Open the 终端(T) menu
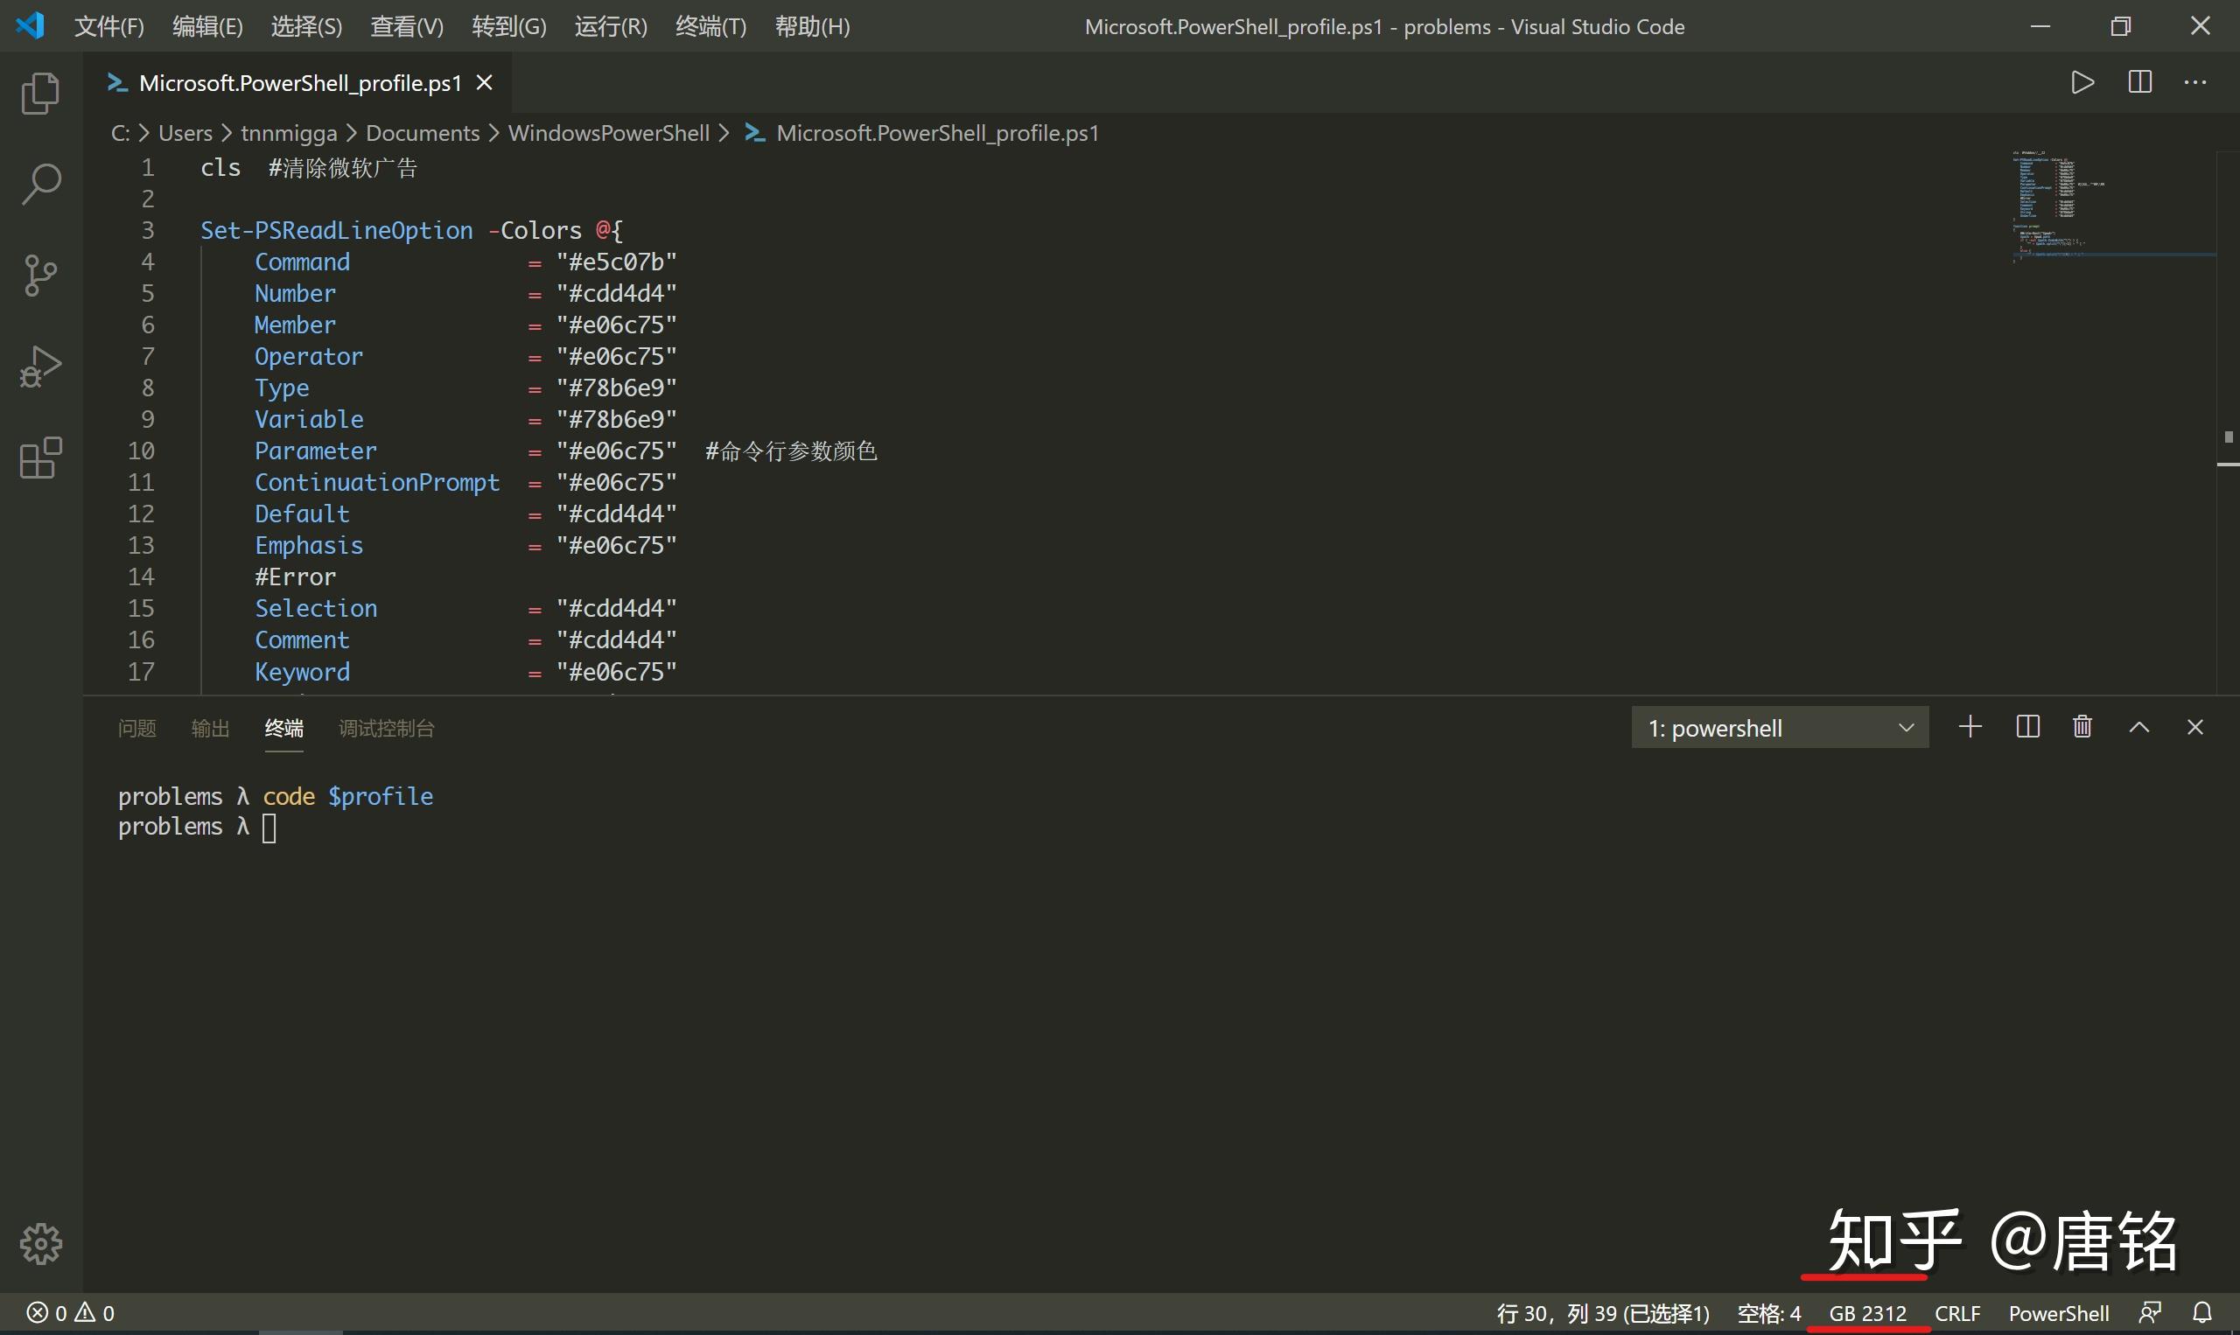The image size is (2240, 1335). coord(710,27)
